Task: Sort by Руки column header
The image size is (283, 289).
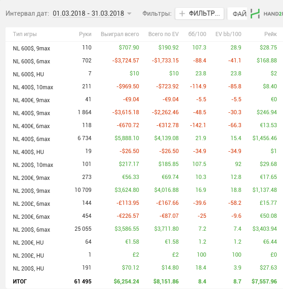Action: [x=85, y=34]
